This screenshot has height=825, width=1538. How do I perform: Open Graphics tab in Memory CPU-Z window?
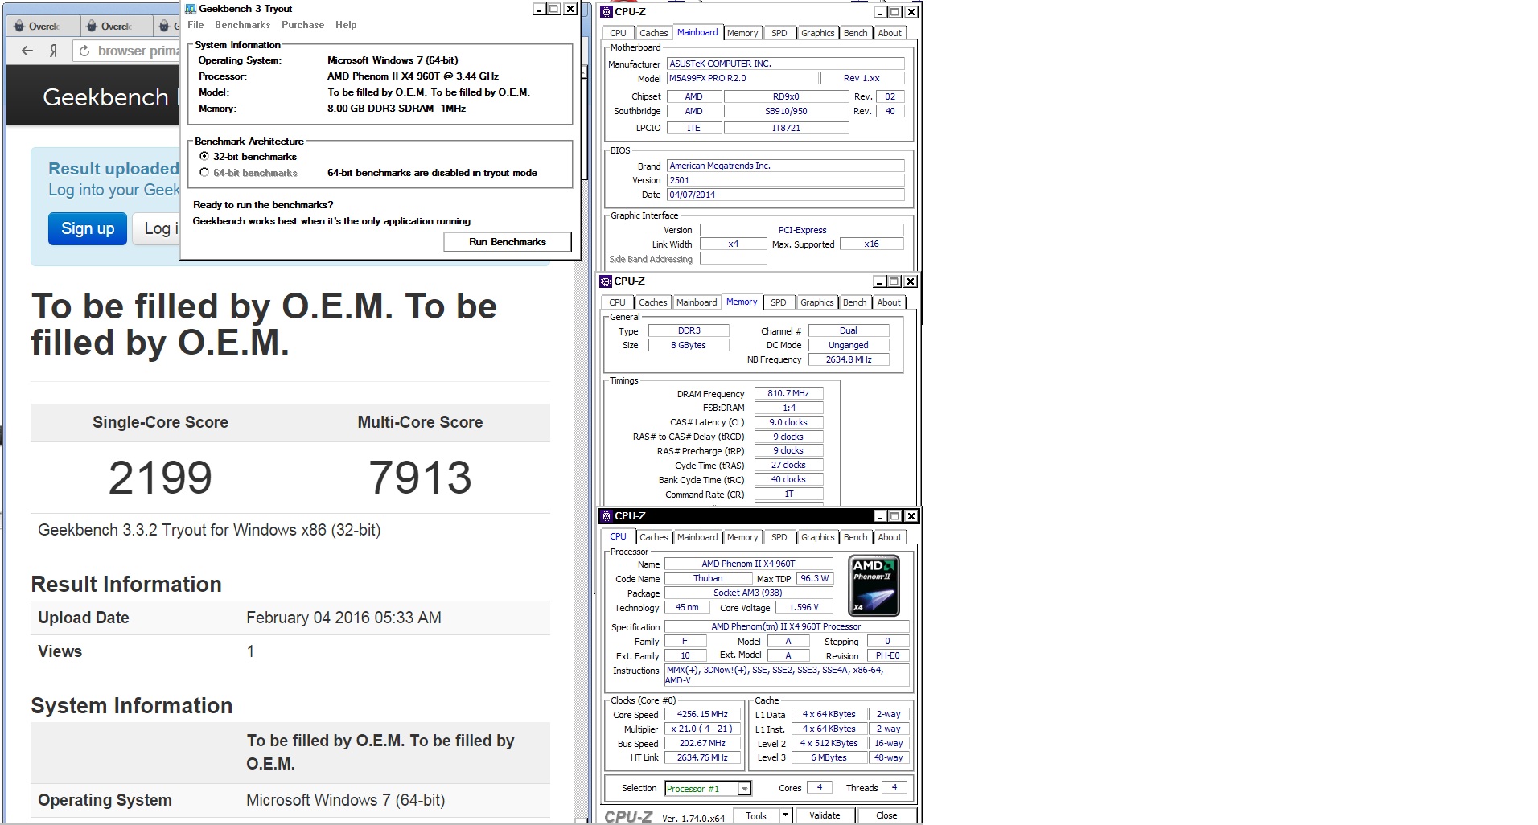tap(816, 302)
